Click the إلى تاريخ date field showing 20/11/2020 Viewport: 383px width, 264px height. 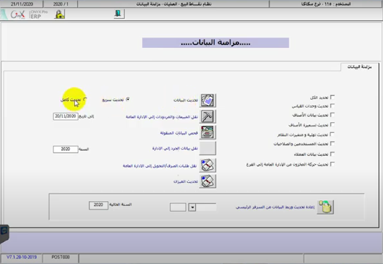[65, 116]
